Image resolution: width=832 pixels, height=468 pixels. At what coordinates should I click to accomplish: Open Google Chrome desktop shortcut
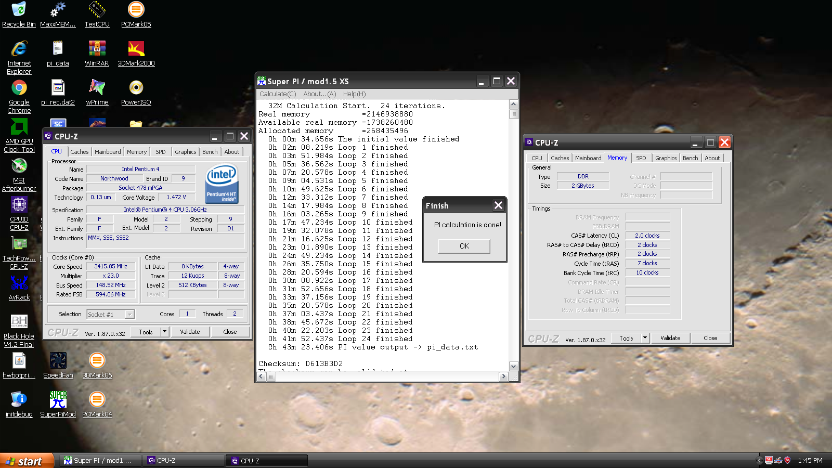(x=19, y=97)
